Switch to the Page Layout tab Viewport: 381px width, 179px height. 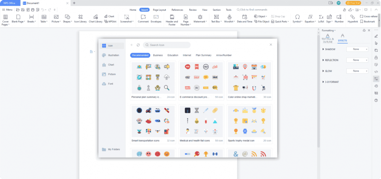point(159,10)
